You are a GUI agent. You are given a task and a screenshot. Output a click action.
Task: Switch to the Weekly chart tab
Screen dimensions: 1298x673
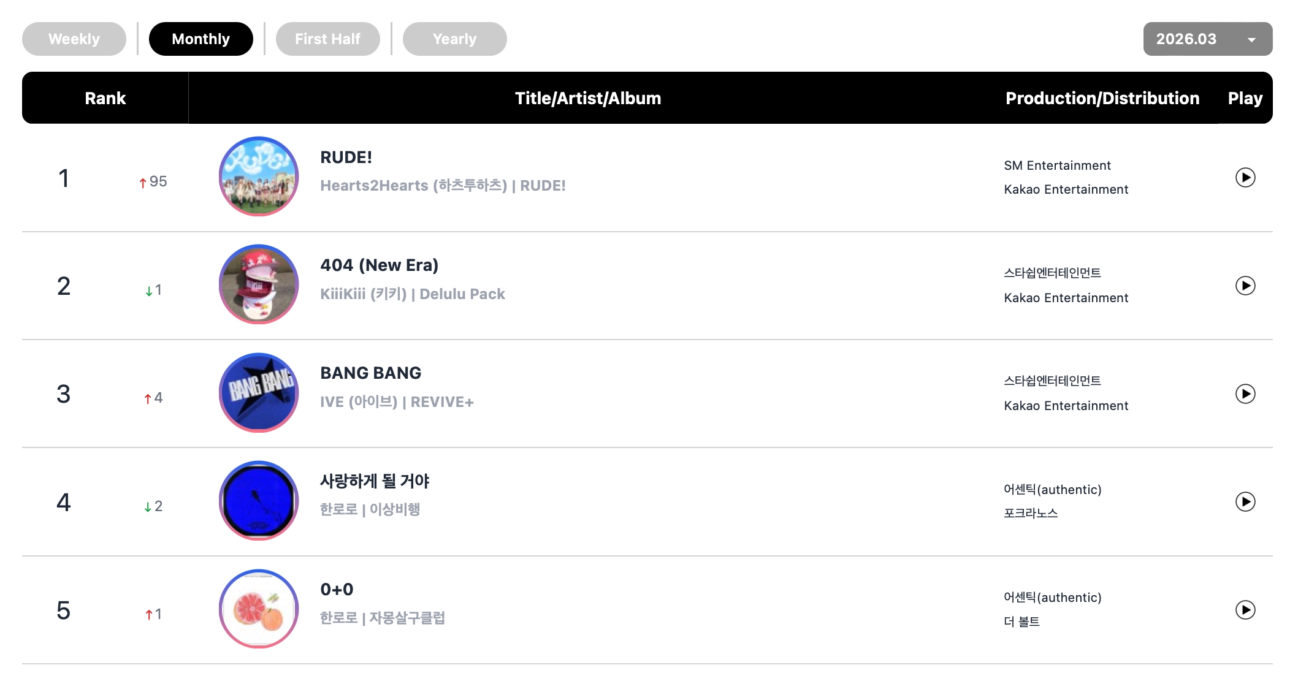point(74,39)
